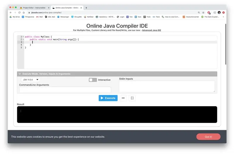Click the black Result output console
Image resolution: width=234 pixels, height=154 pixels.
pos(117,114)
